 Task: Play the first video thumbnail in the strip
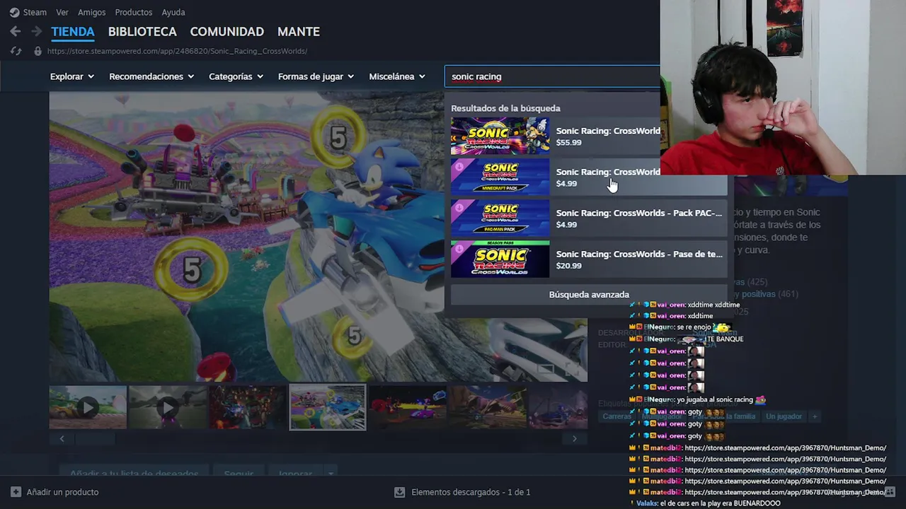(x=88, y=407)
